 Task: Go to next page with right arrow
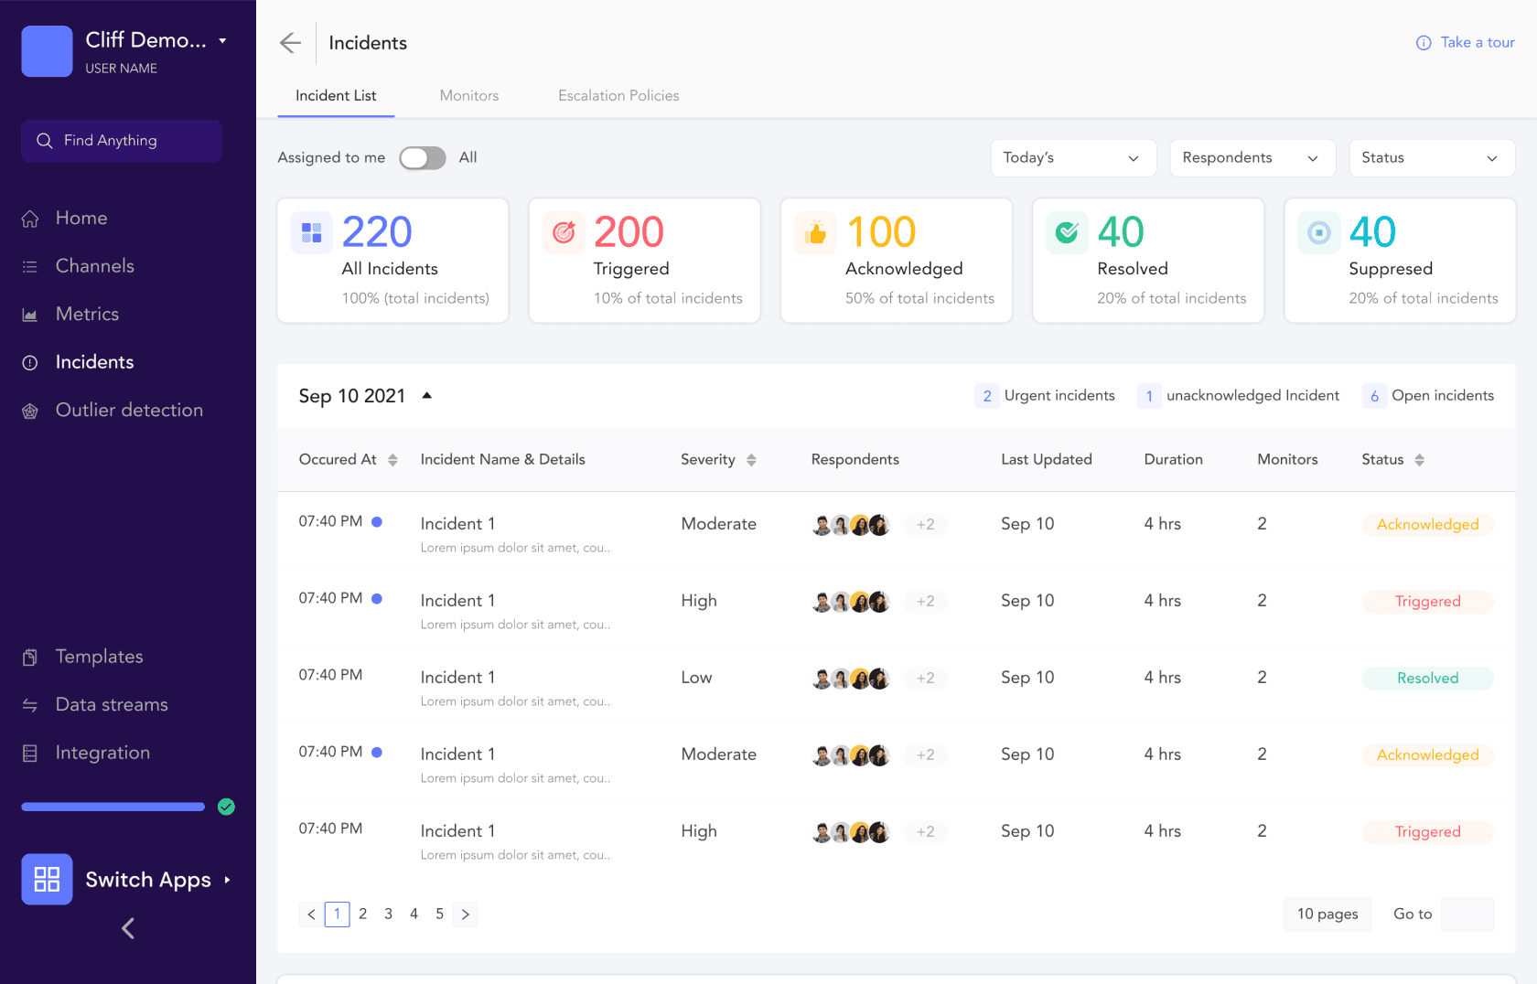coord(465,914)
